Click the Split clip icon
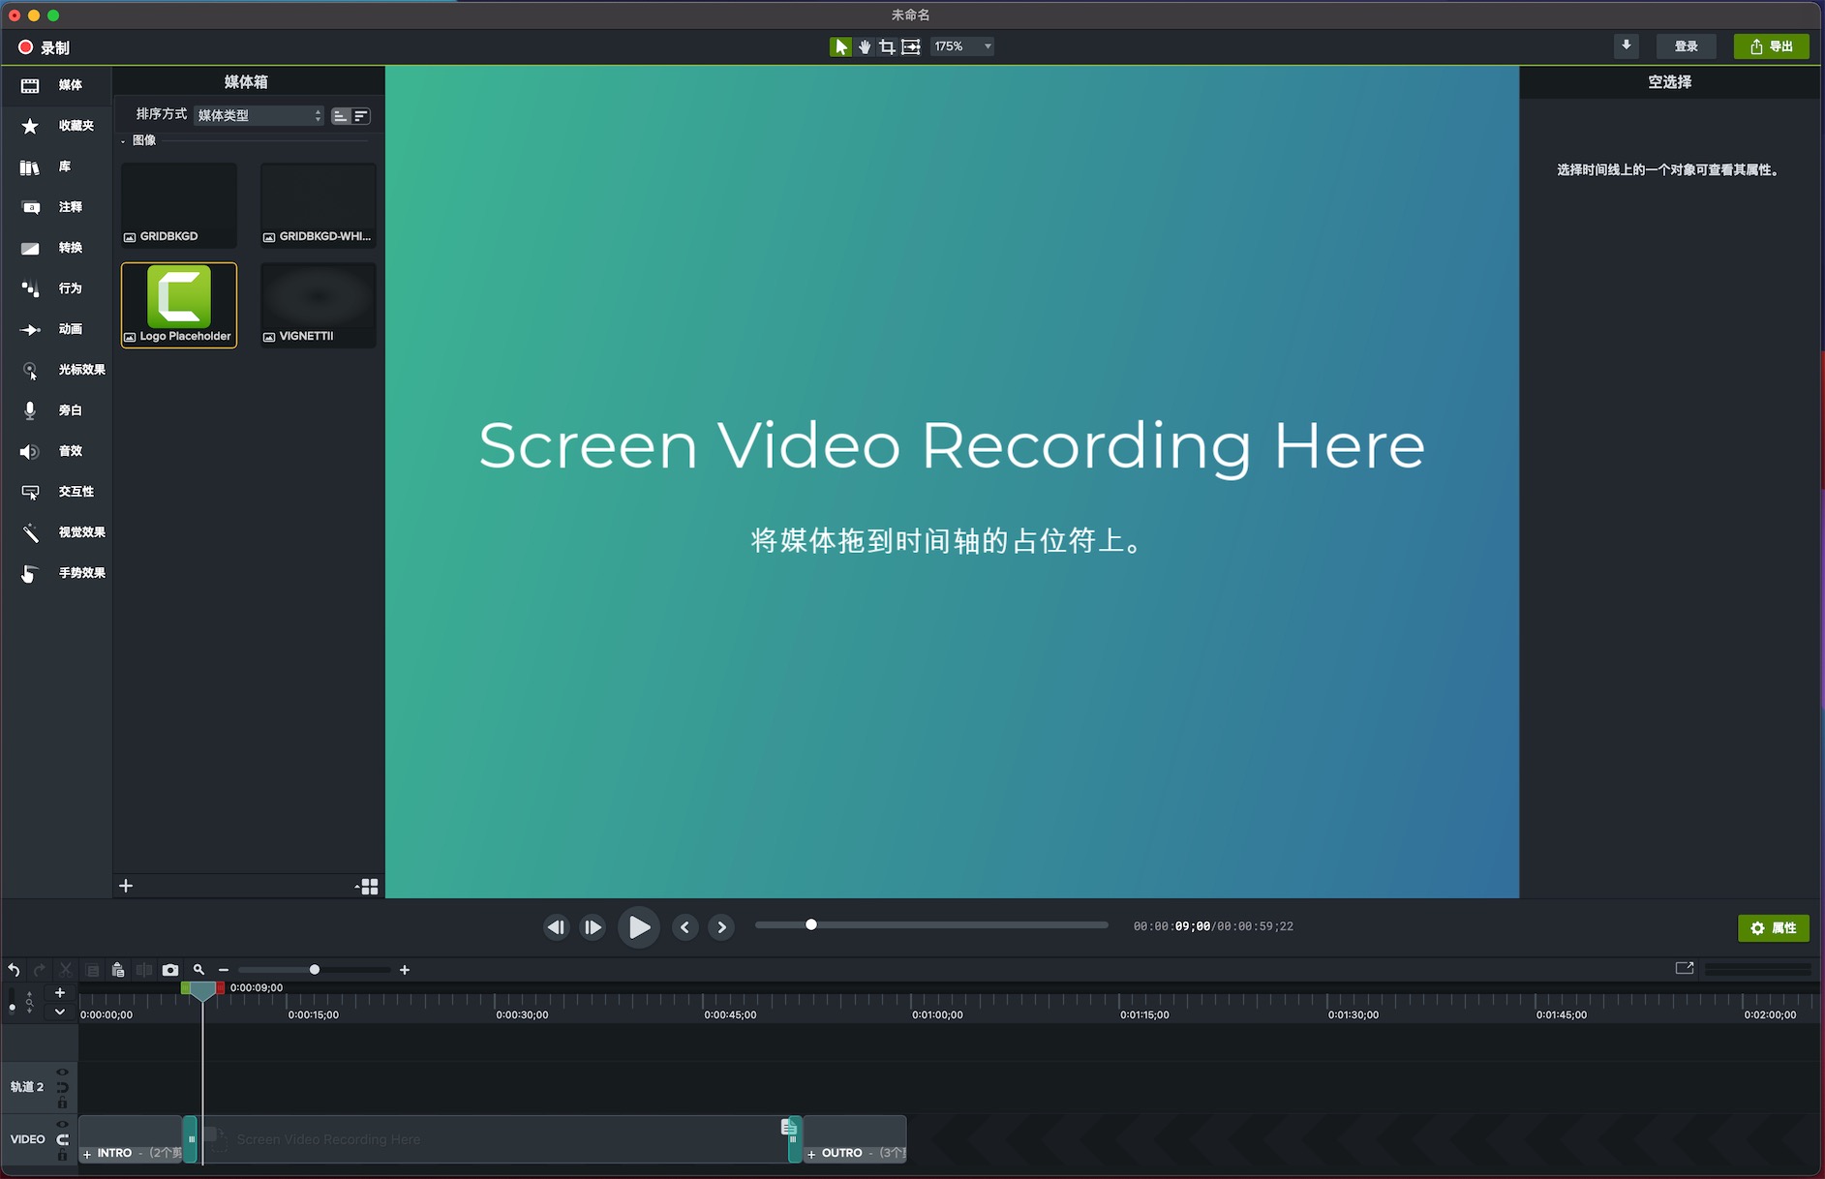 coord(144,970)
